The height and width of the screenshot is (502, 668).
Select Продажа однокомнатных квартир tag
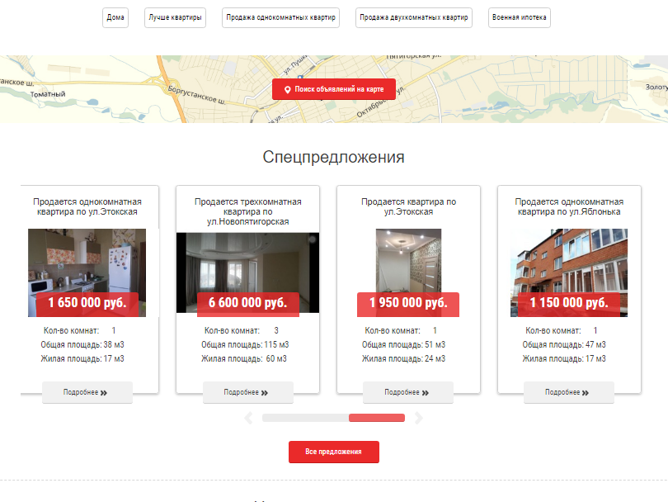point(280,17)
